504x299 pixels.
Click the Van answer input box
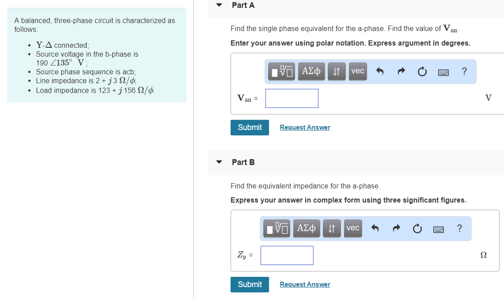[291, 98]
